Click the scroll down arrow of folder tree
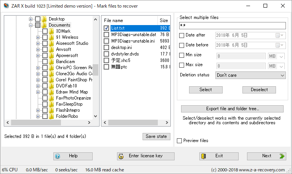The width and height of the screenshot is (292, 174). [96, 116]
